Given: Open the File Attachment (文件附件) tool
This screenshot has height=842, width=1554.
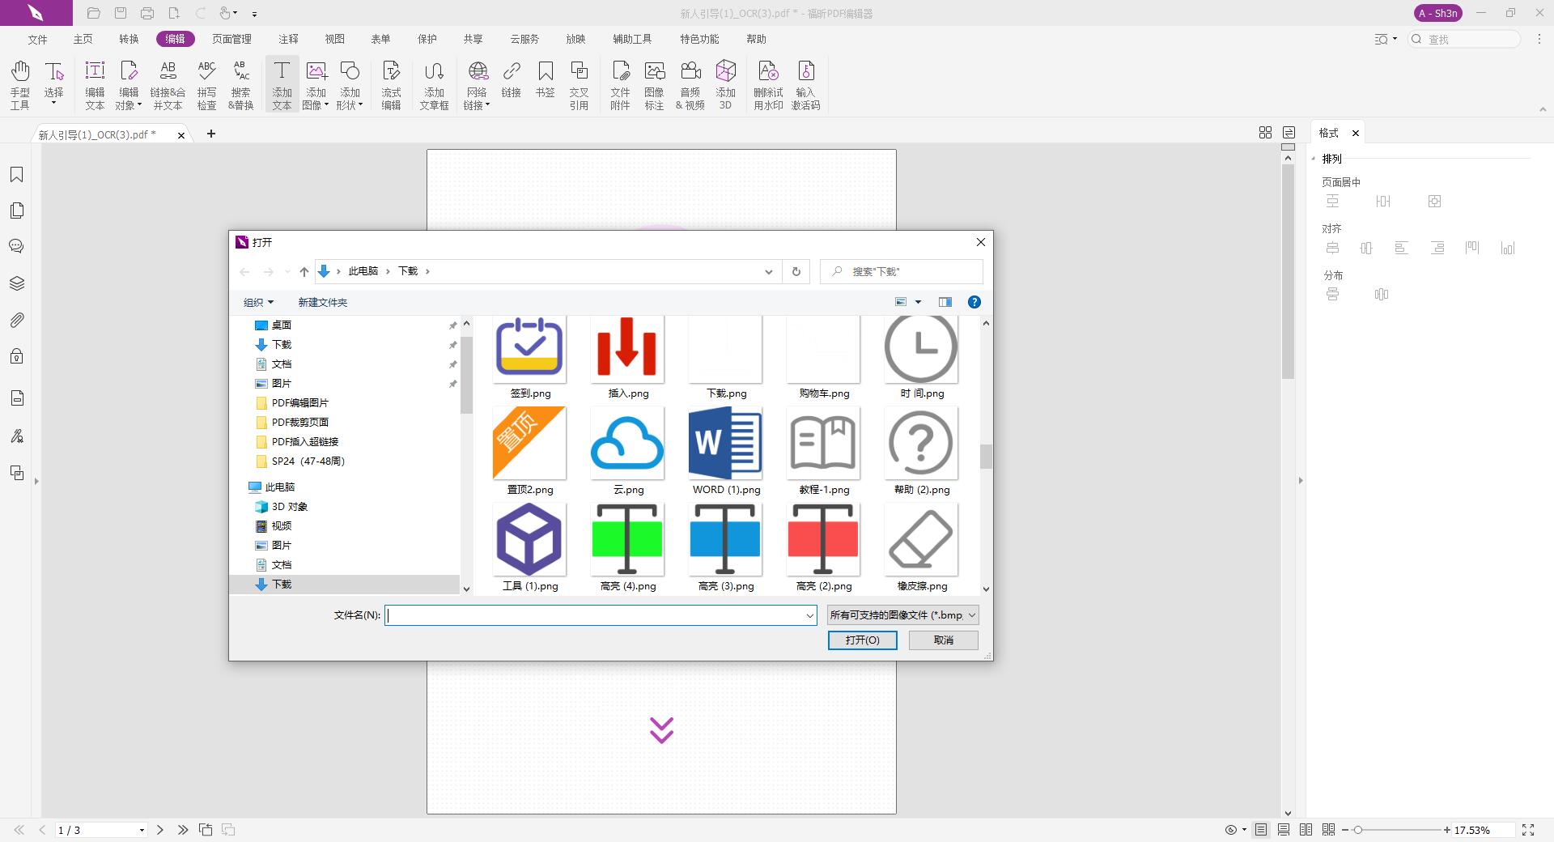Looking at the screenshot, I should tap(620, 83).
